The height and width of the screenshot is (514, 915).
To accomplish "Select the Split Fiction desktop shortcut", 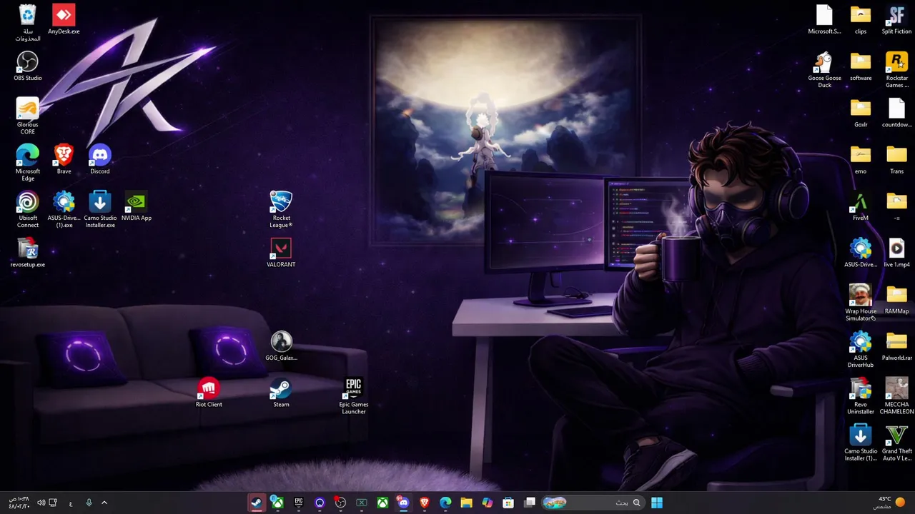I will (x=896, y=19).
